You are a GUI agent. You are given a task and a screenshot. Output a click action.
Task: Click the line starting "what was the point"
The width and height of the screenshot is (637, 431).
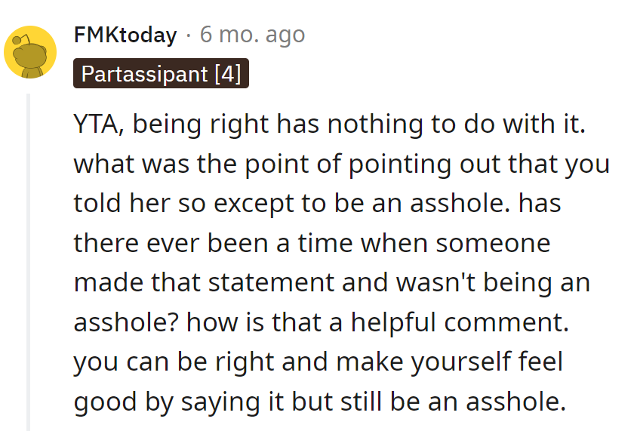click(x=341, y=163)
